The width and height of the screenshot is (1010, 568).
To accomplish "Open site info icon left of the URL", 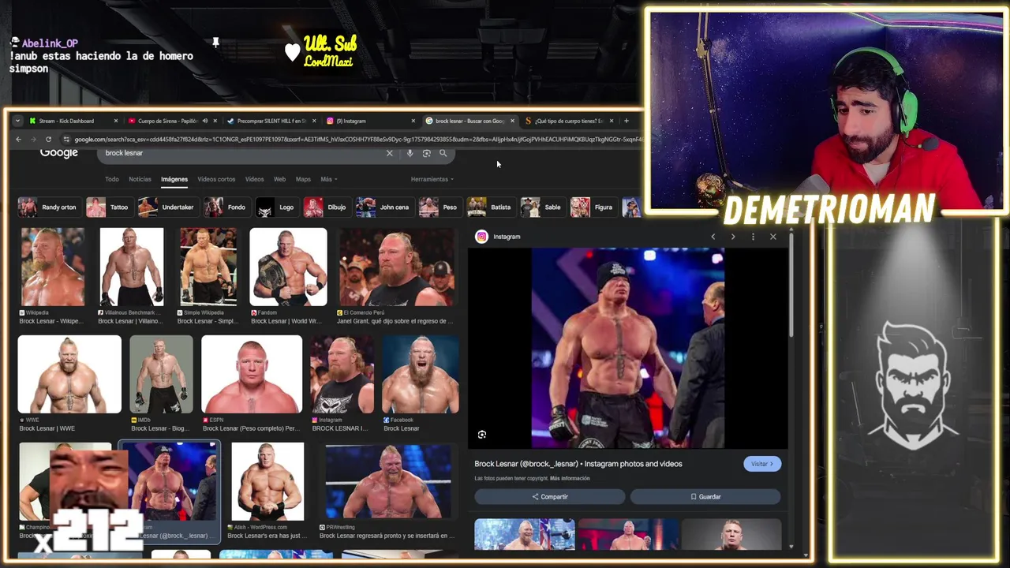I will [x=66, y=140].
